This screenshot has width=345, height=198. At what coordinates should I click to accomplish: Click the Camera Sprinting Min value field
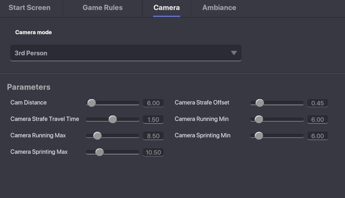click(317, 136)
